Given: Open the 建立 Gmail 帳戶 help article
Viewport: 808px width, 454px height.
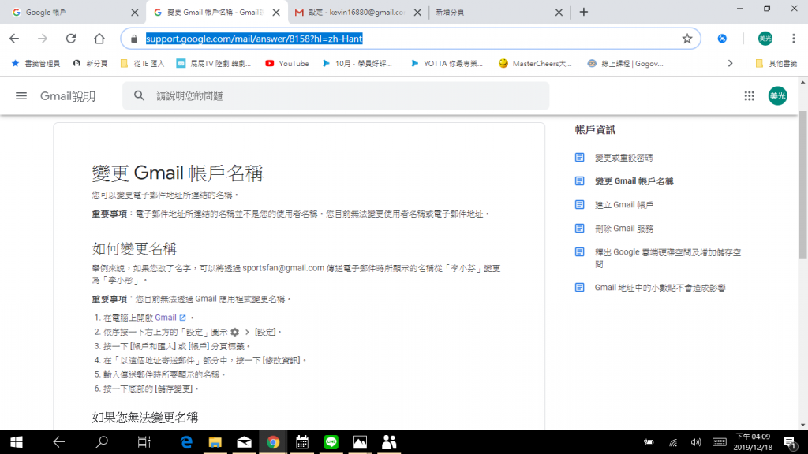Looking at the screenshot, I should click(x=623, y=205).
